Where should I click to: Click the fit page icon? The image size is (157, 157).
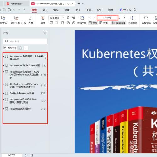coord(57,23)
